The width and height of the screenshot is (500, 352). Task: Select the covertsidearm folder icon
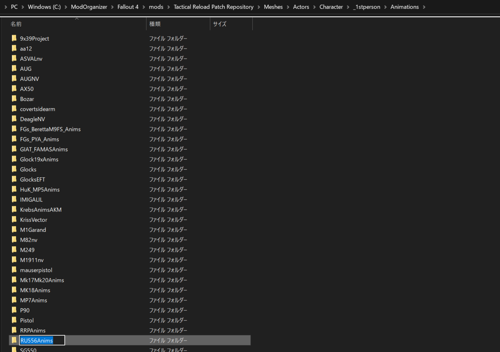tap(14, 109)
